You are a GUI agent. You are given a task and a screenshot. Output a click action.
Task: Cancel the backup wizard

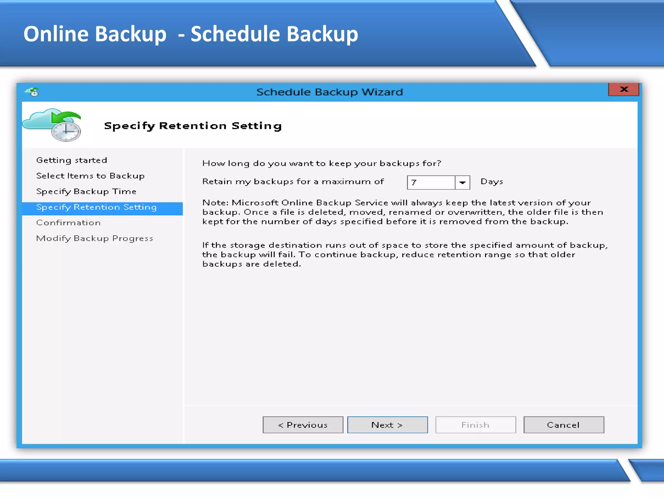point(564,425)
